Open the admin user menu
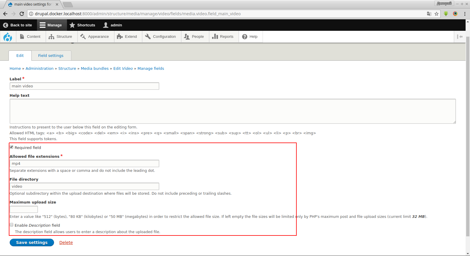 [x=113, y=25]
